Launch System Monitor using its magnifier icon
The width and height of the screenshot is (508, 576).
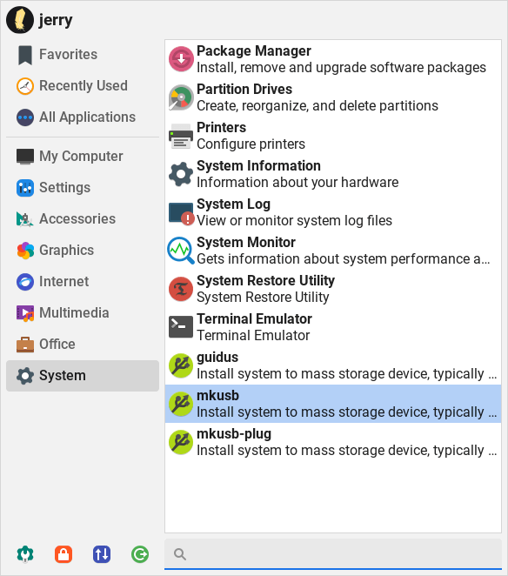(x=181, y=251)
